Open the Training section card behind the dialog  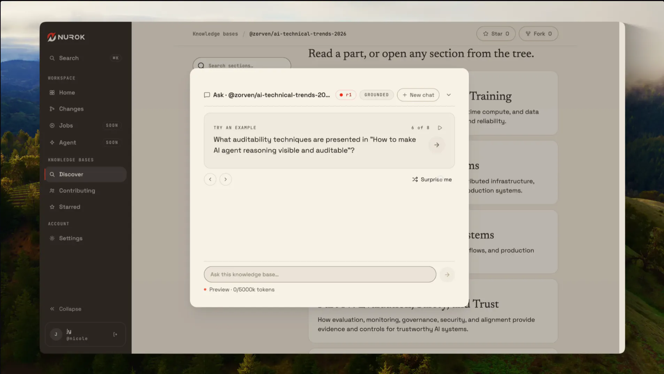point(513,103)
